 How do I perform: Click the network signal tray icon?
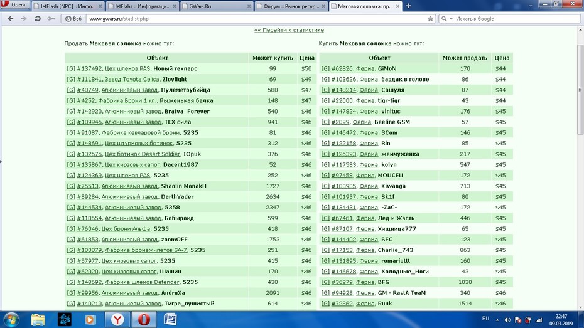point(539,320)
